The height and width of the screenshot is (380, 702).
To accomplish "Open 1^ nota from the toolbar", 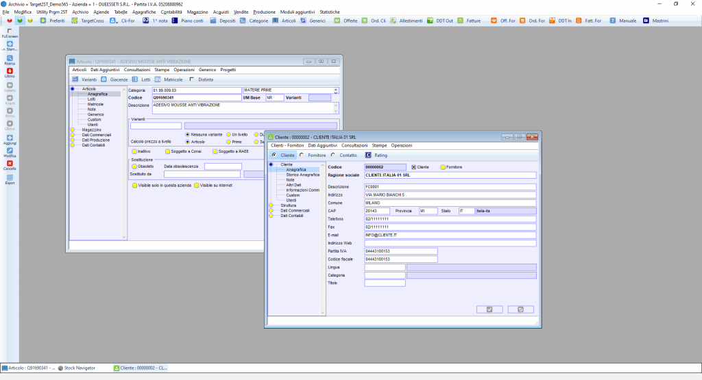I will (155, 21).
